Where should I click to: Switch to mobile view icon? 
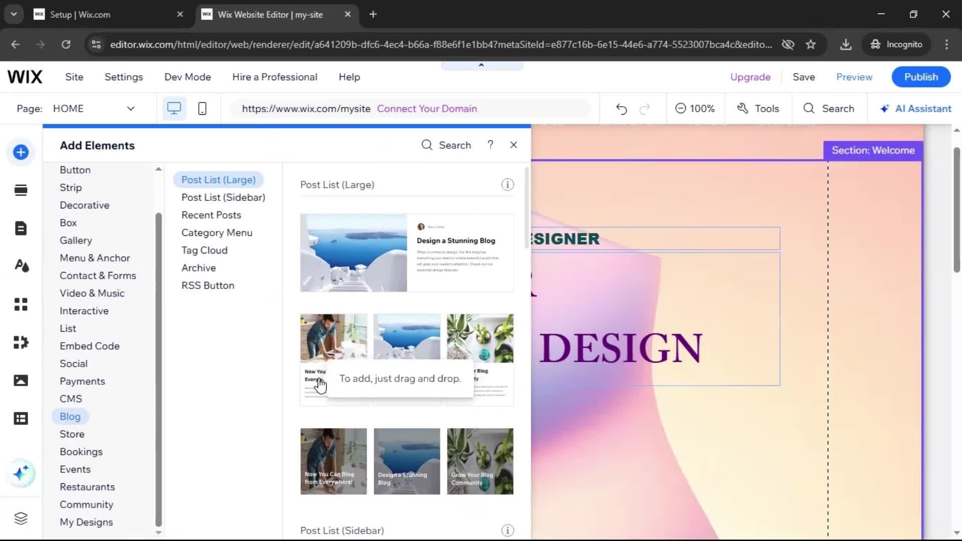[x=202, y=109]
